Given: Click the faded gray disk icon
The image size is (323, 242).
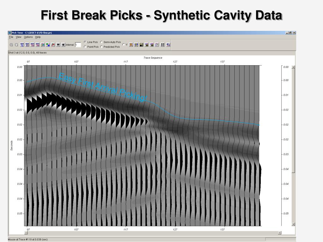Looking at the screenshot, I should 157,45.
